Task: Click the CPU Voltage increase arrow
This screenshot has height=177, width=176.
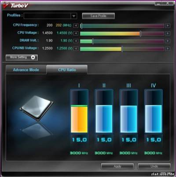Action: click(168, 33)
